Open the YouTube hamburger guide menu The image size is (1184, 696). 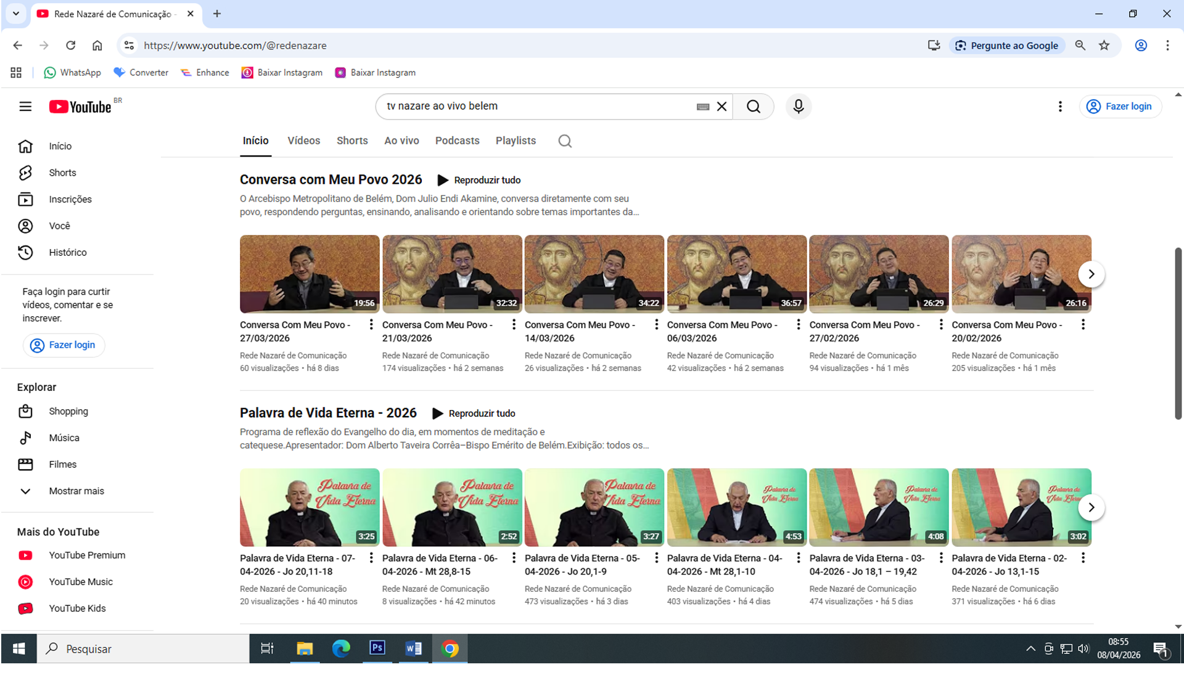tap(25, 107)
